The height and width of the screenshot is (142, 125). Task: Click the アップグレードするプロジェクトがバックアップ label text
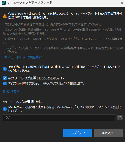46,83
